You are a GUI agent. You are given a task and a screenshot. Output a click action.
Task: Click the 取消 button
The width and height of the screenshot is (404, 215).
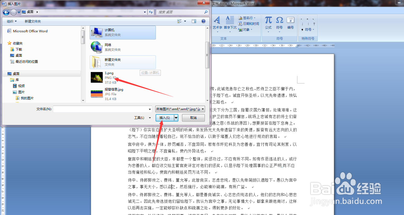tap(193, 118)
